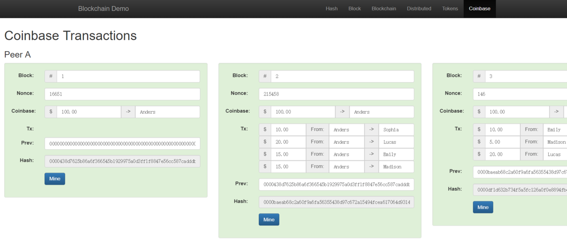Open the Blockchain tab
The height and width of the screenshot is (243, 567).
[384, 9]
